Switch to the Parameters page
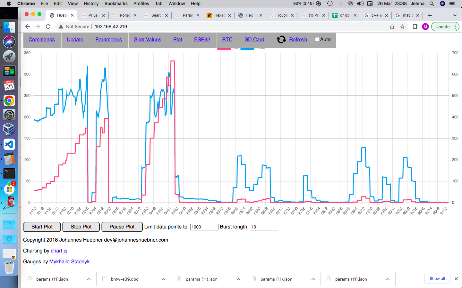Screen dimensions: 462x288 pyautogui.click(x=108, y=39)
